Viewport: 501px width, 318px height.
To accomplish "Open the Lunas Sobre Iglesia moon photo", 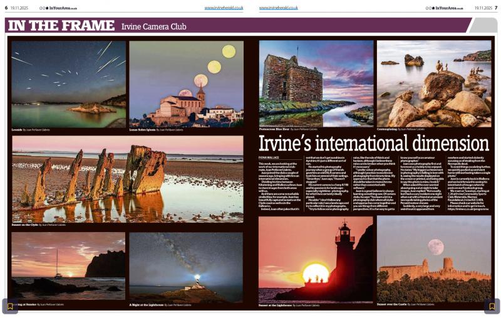I will (x=186, y=84).
